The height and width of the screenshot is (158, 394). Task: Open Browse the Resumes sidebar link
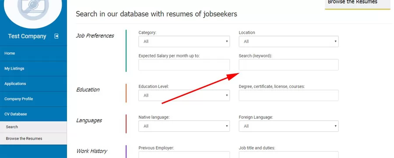click(33, 139)
